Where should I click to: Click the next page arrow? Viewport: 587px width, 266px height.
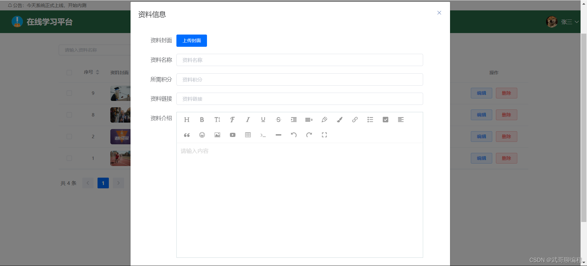(118, 183)
